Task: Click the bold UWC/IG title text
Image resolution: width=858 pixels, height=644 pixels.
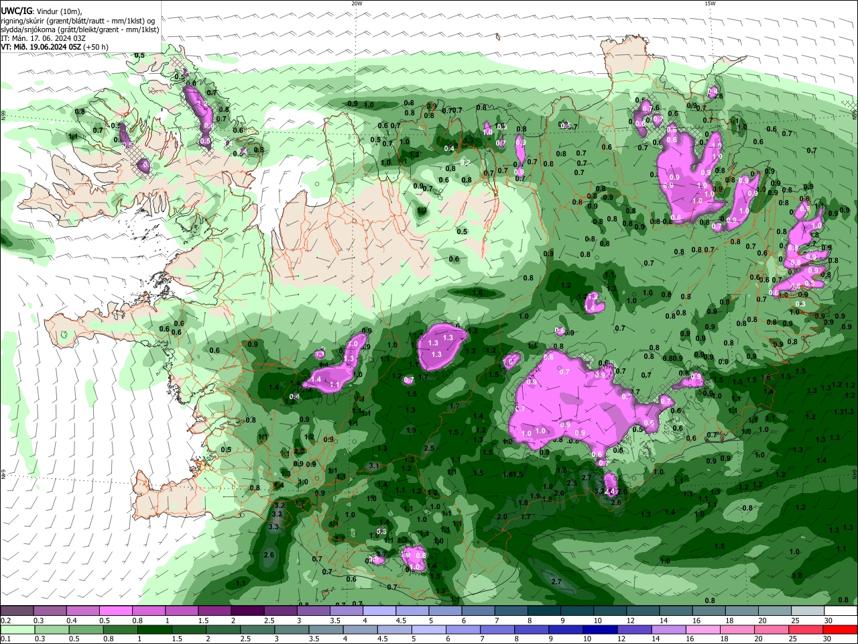Action: pyautogui.click(x=16, y=11)
